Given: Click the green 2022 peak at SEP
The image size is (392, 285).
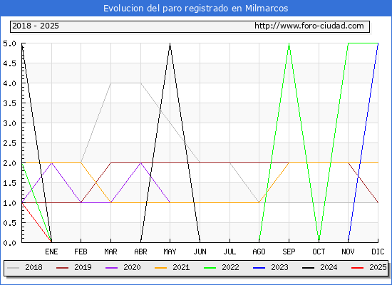Looking at the screenshot, I should pyautogui.click(x=289, y=43).
